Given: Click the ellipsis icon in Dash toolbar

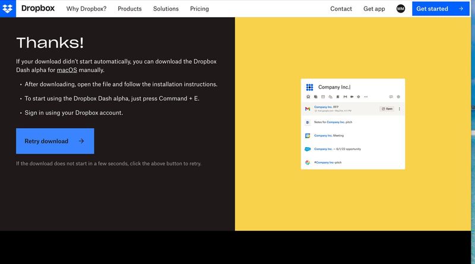Looking at the screenshot, I should (x=366, y=97).
